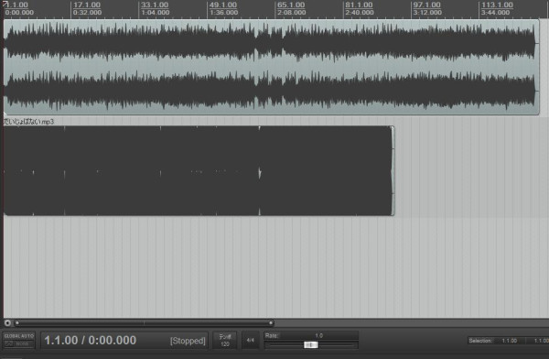This screenshot has width=549, height=359.
Task: Click the [Stopped] transport status text
Action: click(188, 341)
